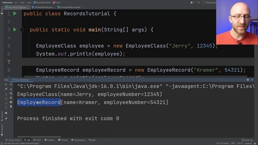This screenshot has width=258, height=145.
Task: Click main method in navigation breadcrumb
Action: pos(57,2)
